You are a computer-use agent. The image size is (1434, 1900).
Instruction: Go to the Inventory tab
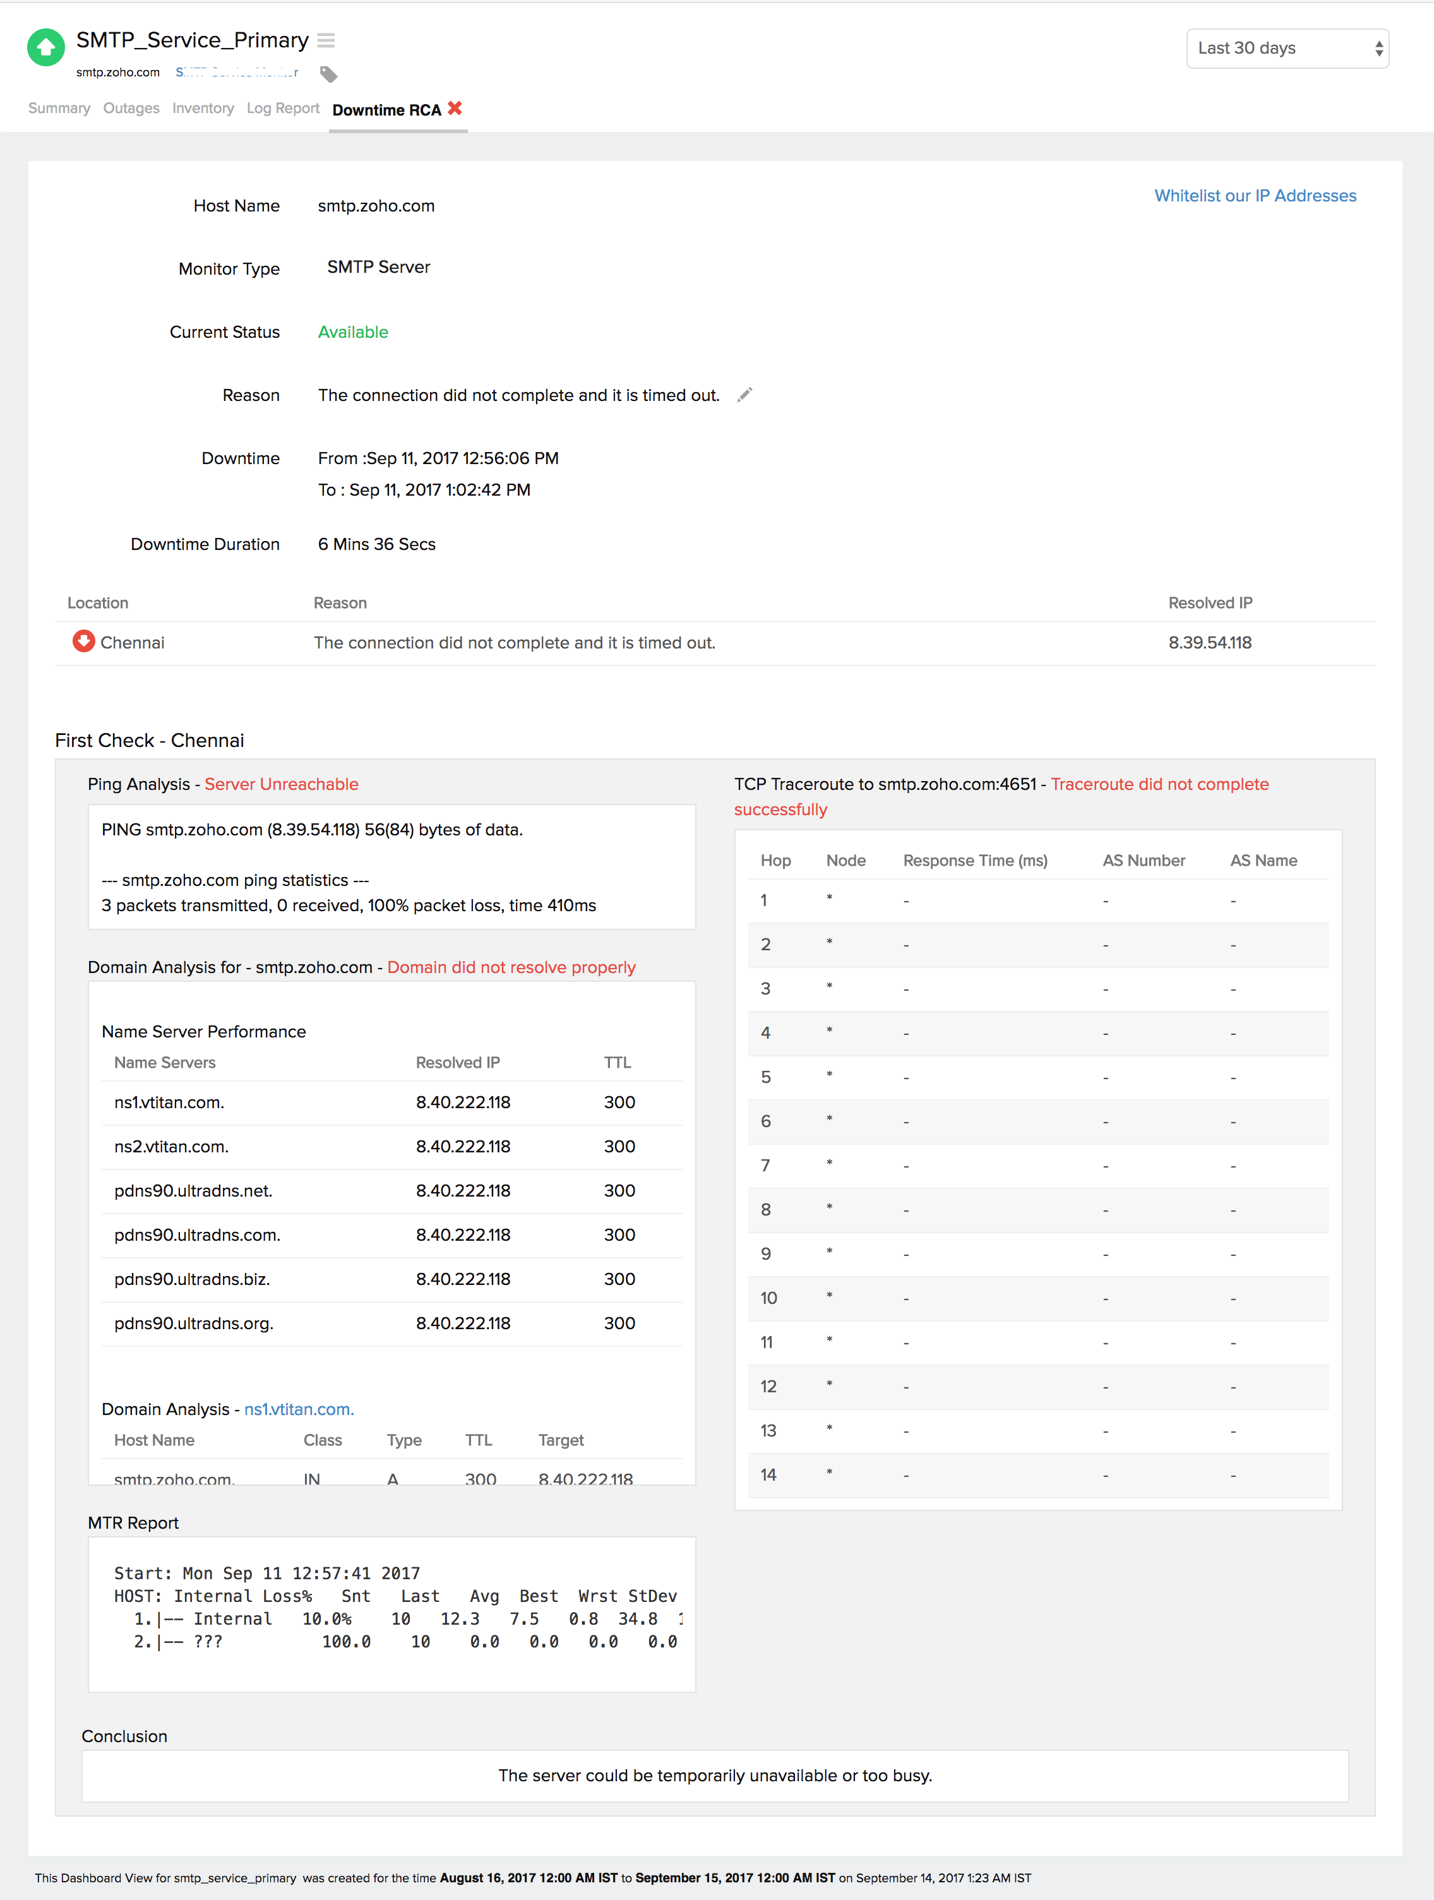[x=203, y=108]
